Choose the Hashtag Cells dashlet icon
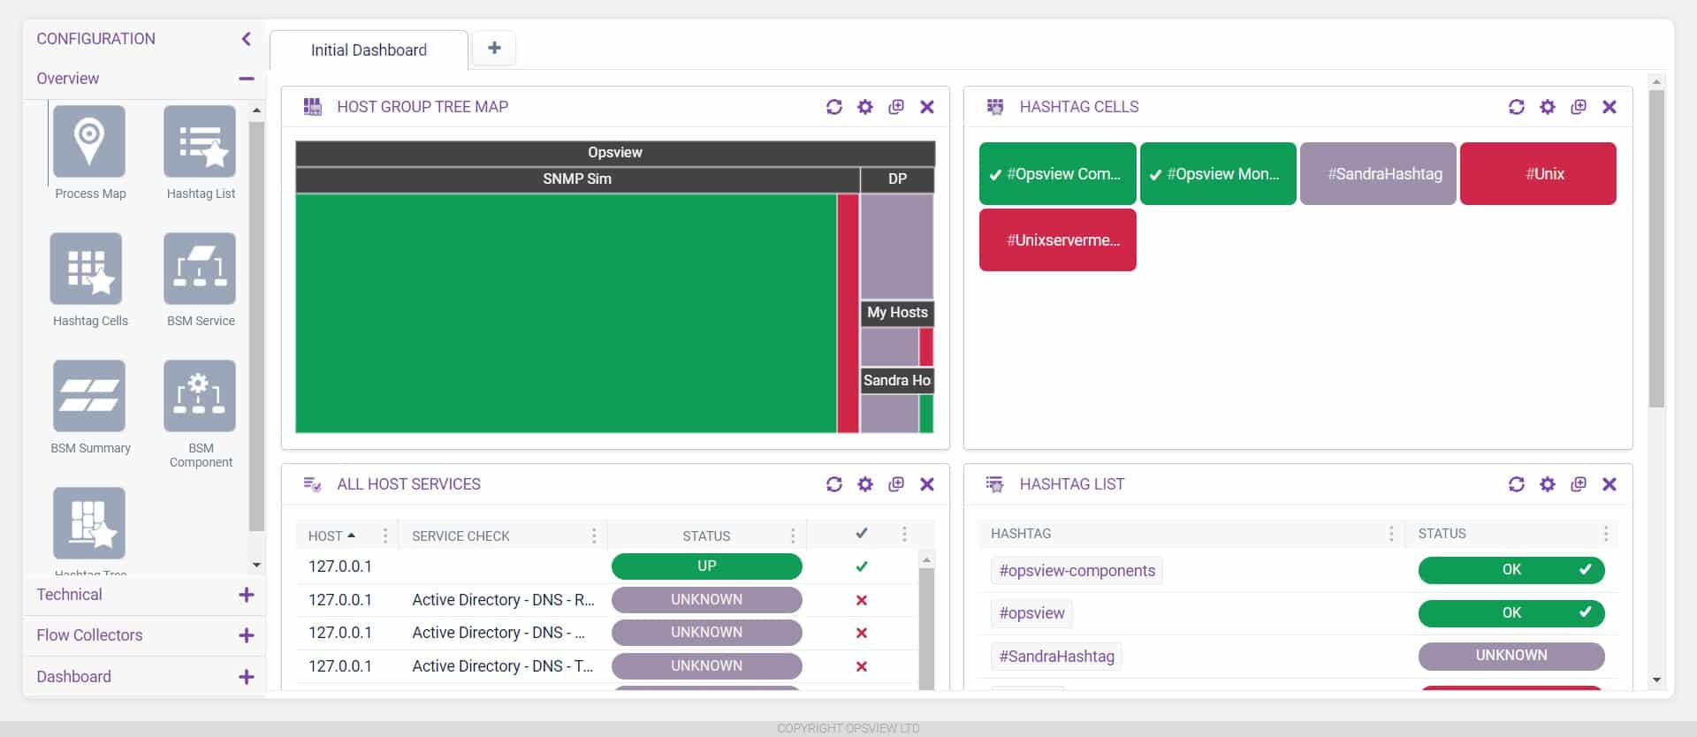Image resolution: width=1697 pixels, height=737 pixels. 87,269
